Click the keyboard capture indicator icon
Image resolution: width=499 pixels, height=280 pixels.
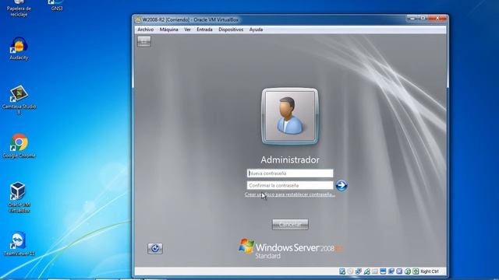coord(416,271)
